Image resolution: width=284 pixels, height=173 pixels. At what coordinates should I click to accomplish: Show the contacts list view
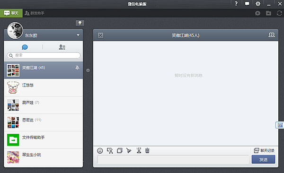[x=62, y=47]
